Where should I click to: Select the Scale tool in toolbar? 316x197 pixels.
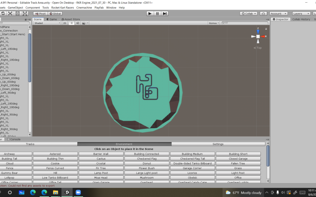coord(10,13)
